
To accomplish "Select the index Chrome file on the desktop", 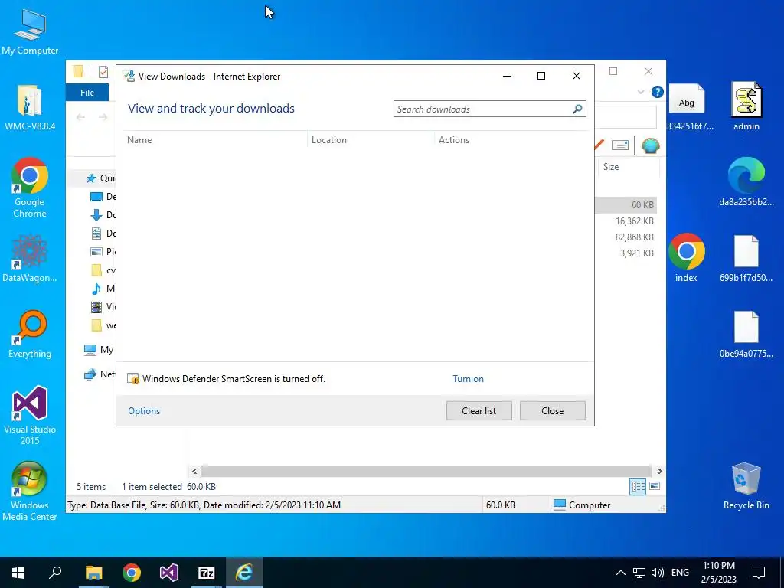I will tap(687, 258).
